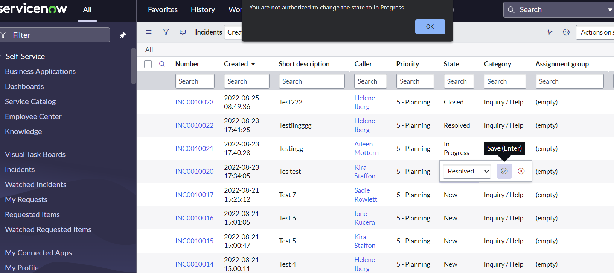Image resolution: width=614 pixels, height=273 pixels.
Task: Open Incidents module in navigator
Action: click(x=20, y=169)
